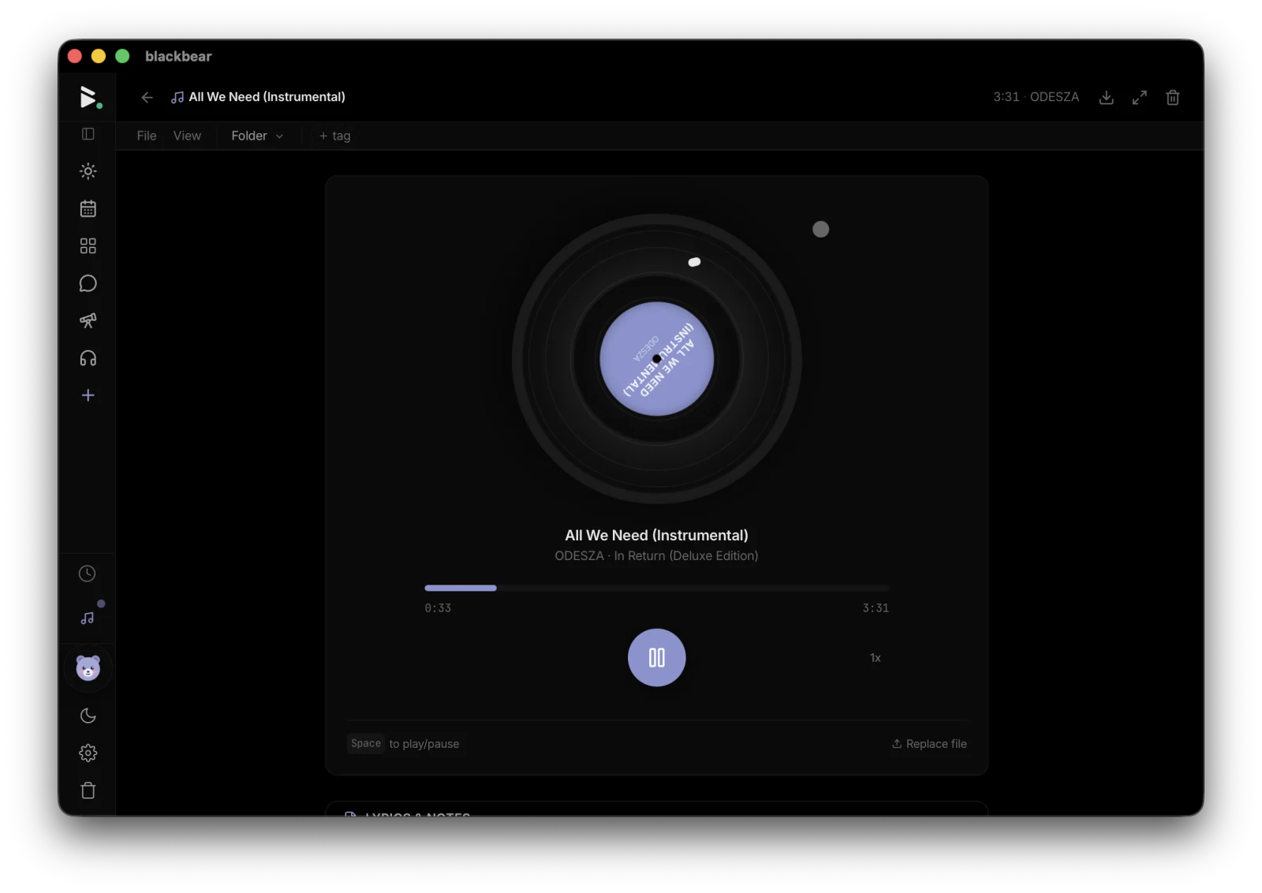Open the telescope explore icon in sidebar

point(88,320)
